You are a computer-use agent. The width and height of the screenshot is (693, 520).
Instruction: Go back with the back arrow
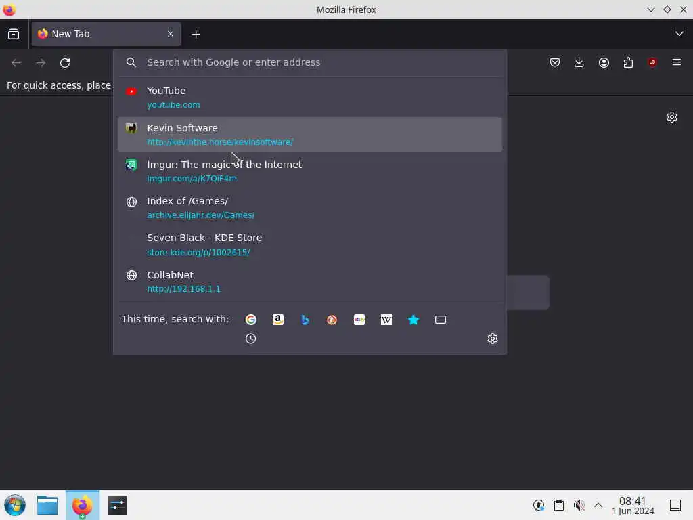click(x=16, y=63)
